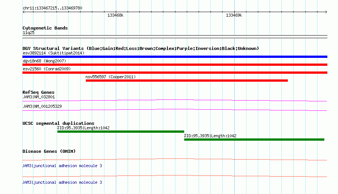The image size is (338, 194).
Task: Click the DGV Structural Variants track title
Action: [141, 48]
